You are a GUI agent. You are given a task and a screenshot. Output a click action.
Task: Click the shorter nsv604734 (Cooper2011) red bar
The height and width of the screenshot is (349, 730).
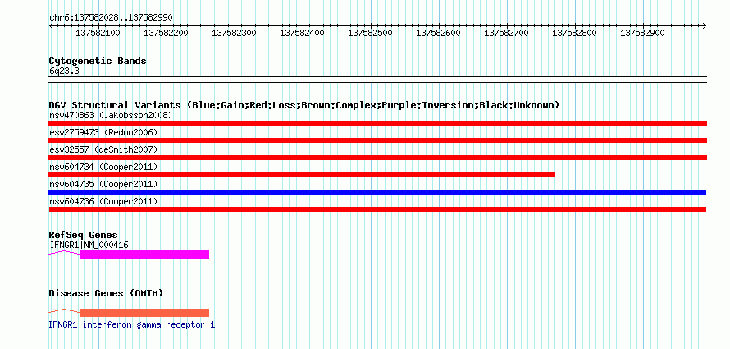point(302,175)
